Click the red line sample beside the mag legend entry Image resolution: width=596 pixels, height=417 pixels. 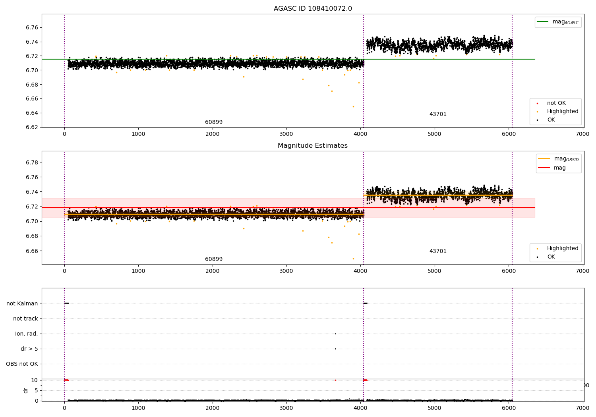click(544, 168)
